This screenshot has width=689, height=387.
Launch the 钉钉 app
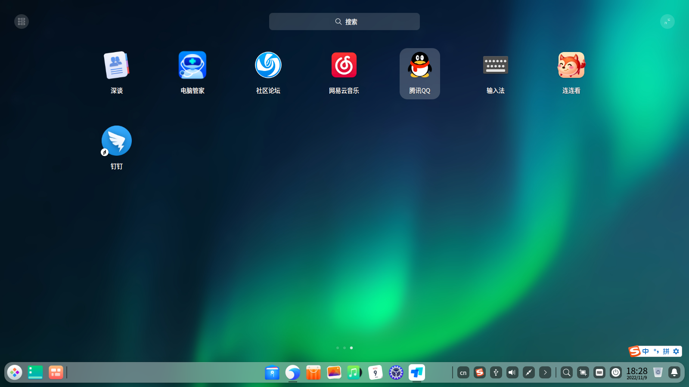pyautogui.click(x=117, y=141)
